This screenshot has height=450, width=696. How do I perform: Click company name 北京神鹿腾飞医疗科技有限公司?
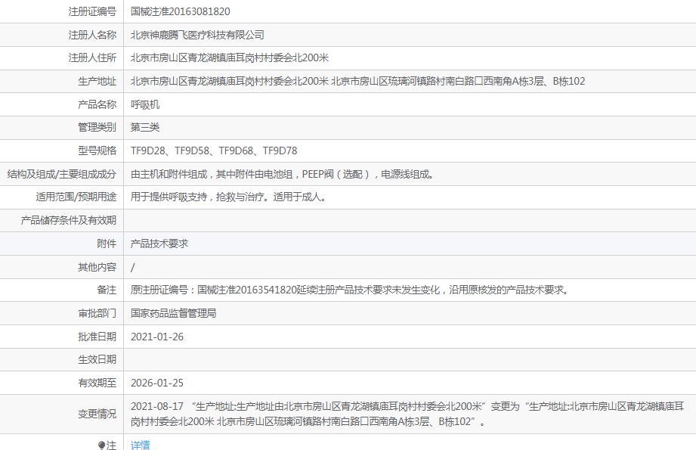(x=197, y=35)
